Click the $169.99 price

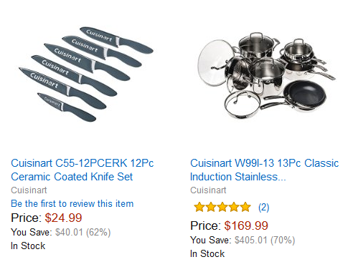(x=246, y=225)
